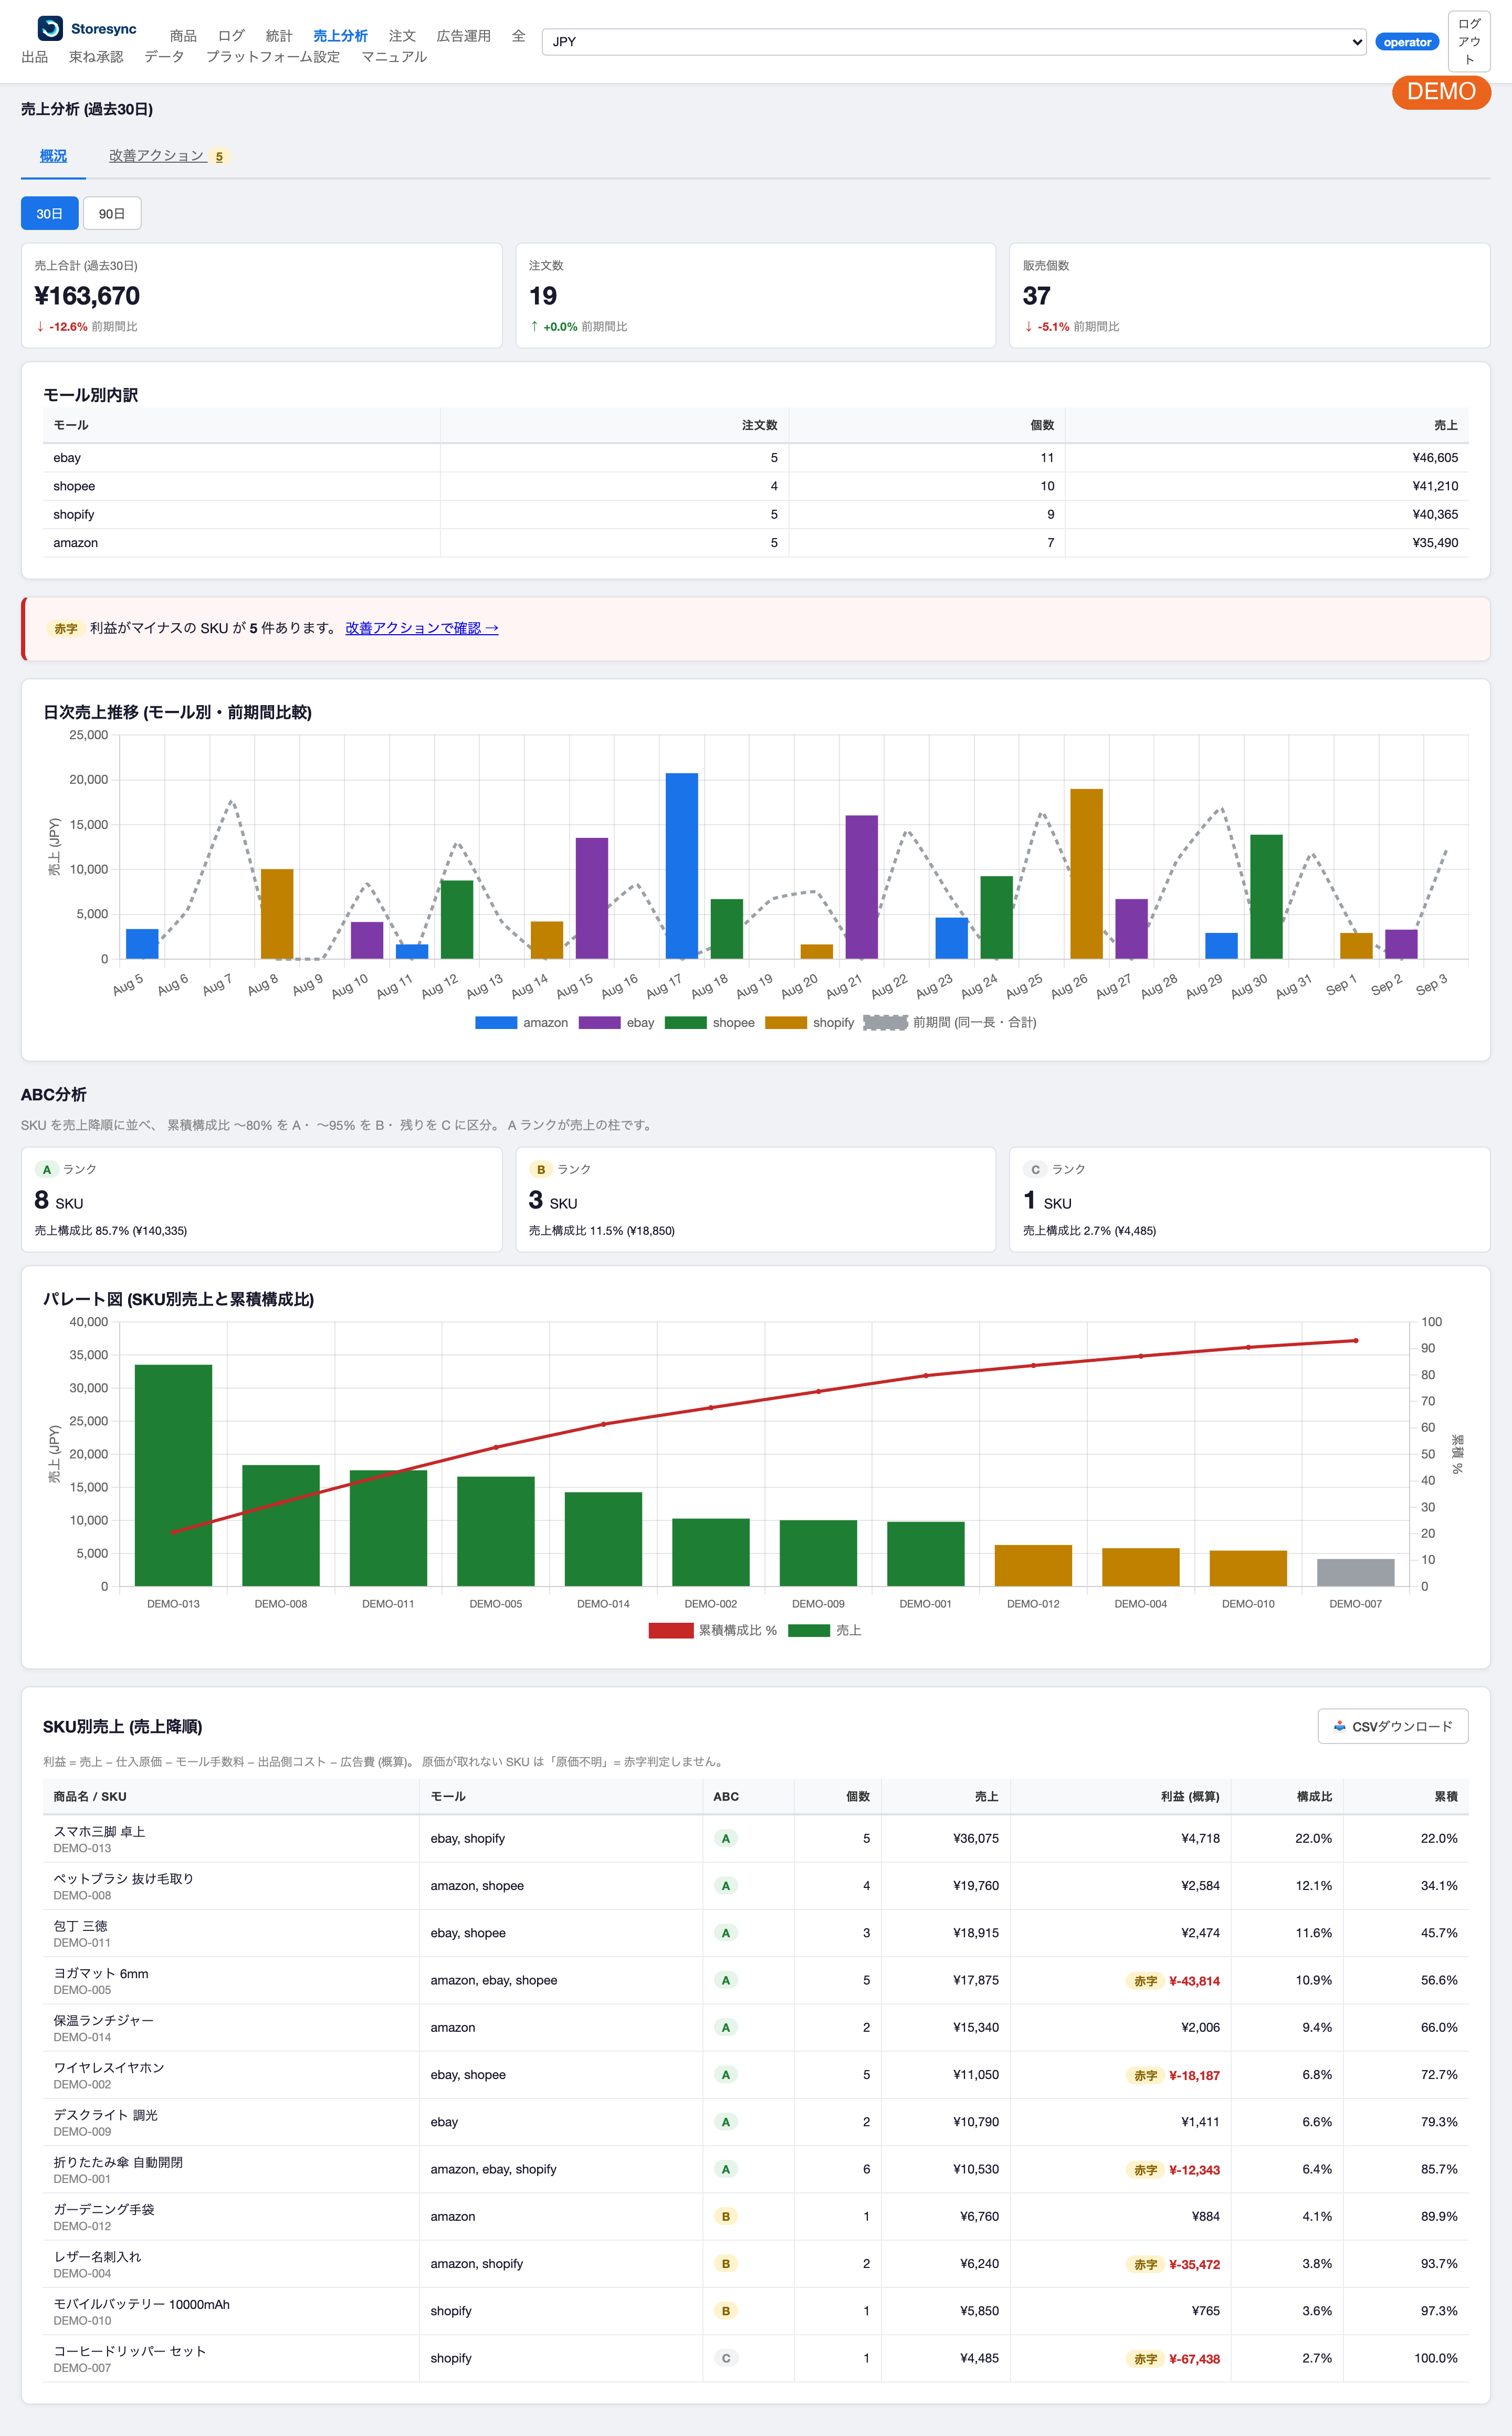
Task: Toggle 累積構成比 % legend swatch in Pareto chart
Action: 671,1630
